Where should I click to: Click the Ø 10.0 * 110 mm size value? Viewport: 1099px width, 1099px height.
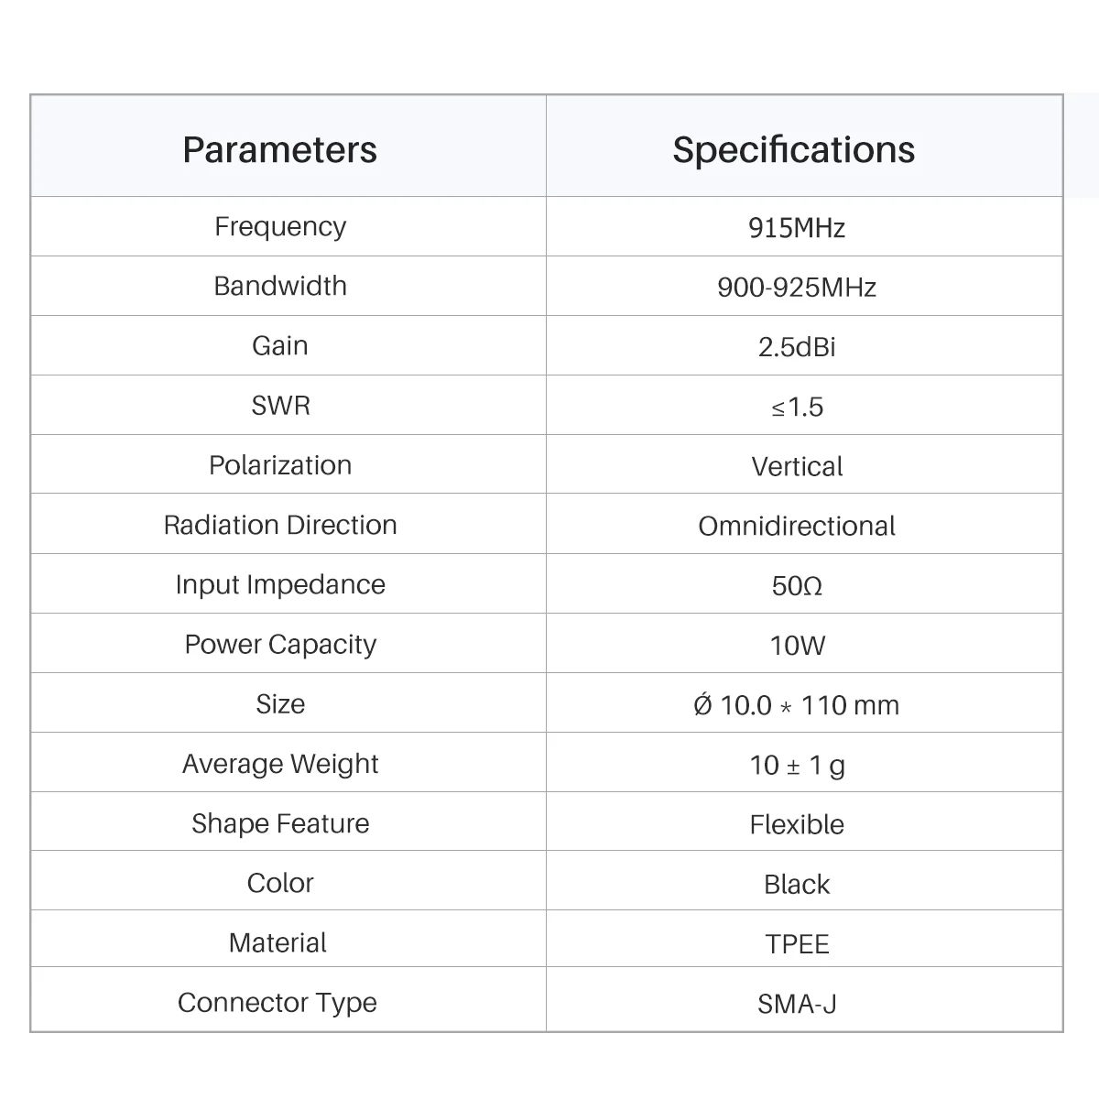coord(797,705)
